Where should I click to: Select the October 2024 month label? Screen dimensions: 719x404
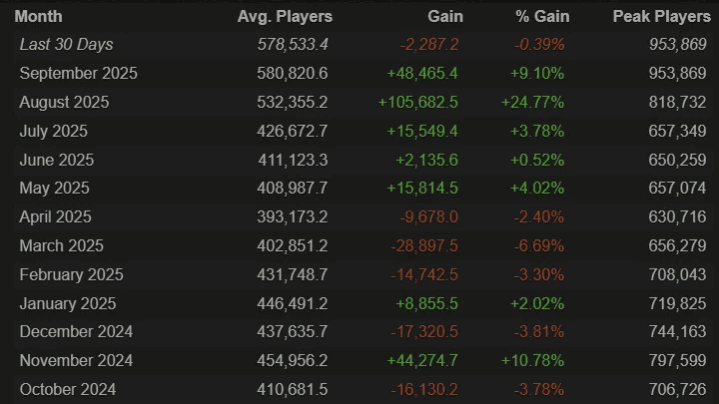[67, 390]
